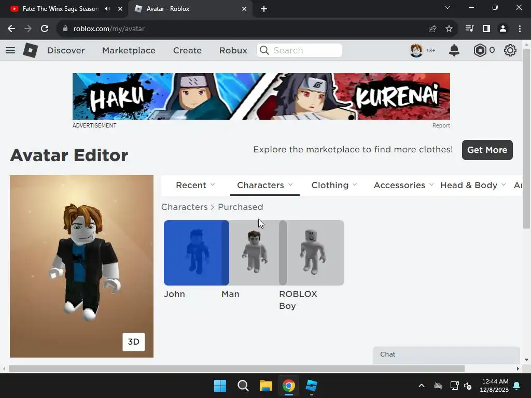The height and width of the screenshot is (398, 531).
Task: Show hidden system tray icons
Action: tap(421, 386)
